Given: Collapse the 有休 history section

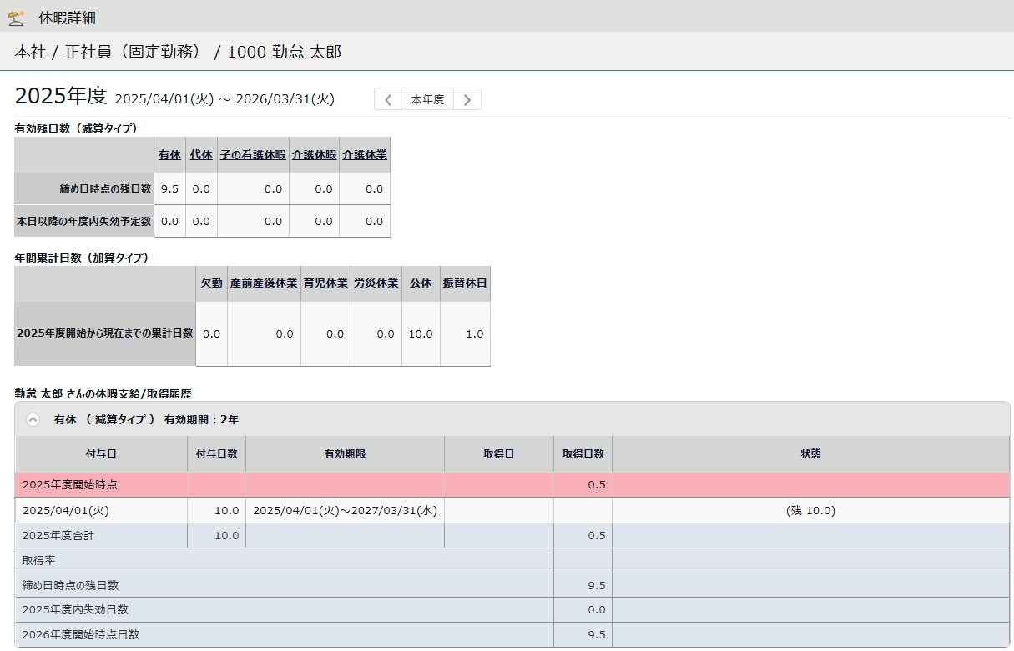Looking at the screenshot, I should click(33, 419).
